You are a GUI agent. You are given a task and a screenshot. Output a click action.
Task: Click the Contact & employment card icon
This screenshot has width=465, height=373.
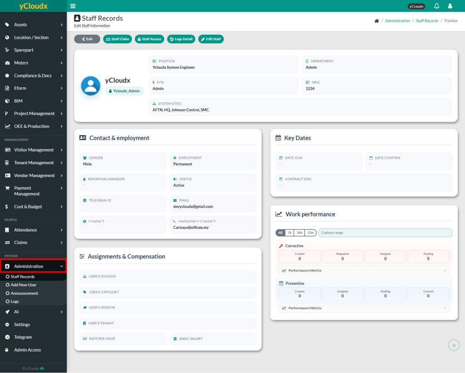click(83, 138)
